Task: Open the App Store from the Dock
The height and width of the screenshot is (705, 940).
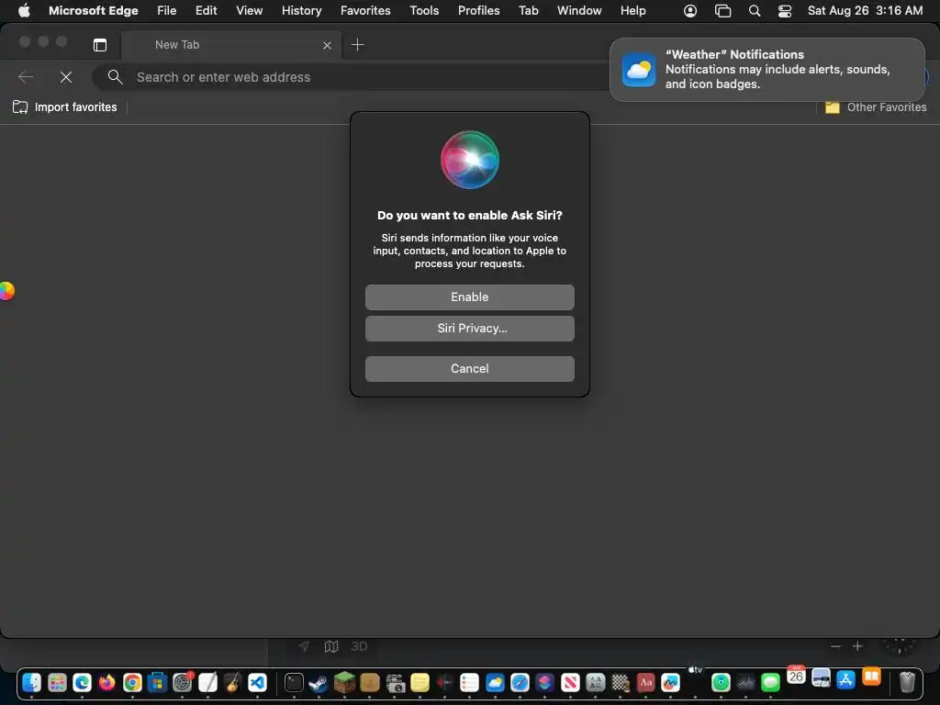Action: click(845, 680)
